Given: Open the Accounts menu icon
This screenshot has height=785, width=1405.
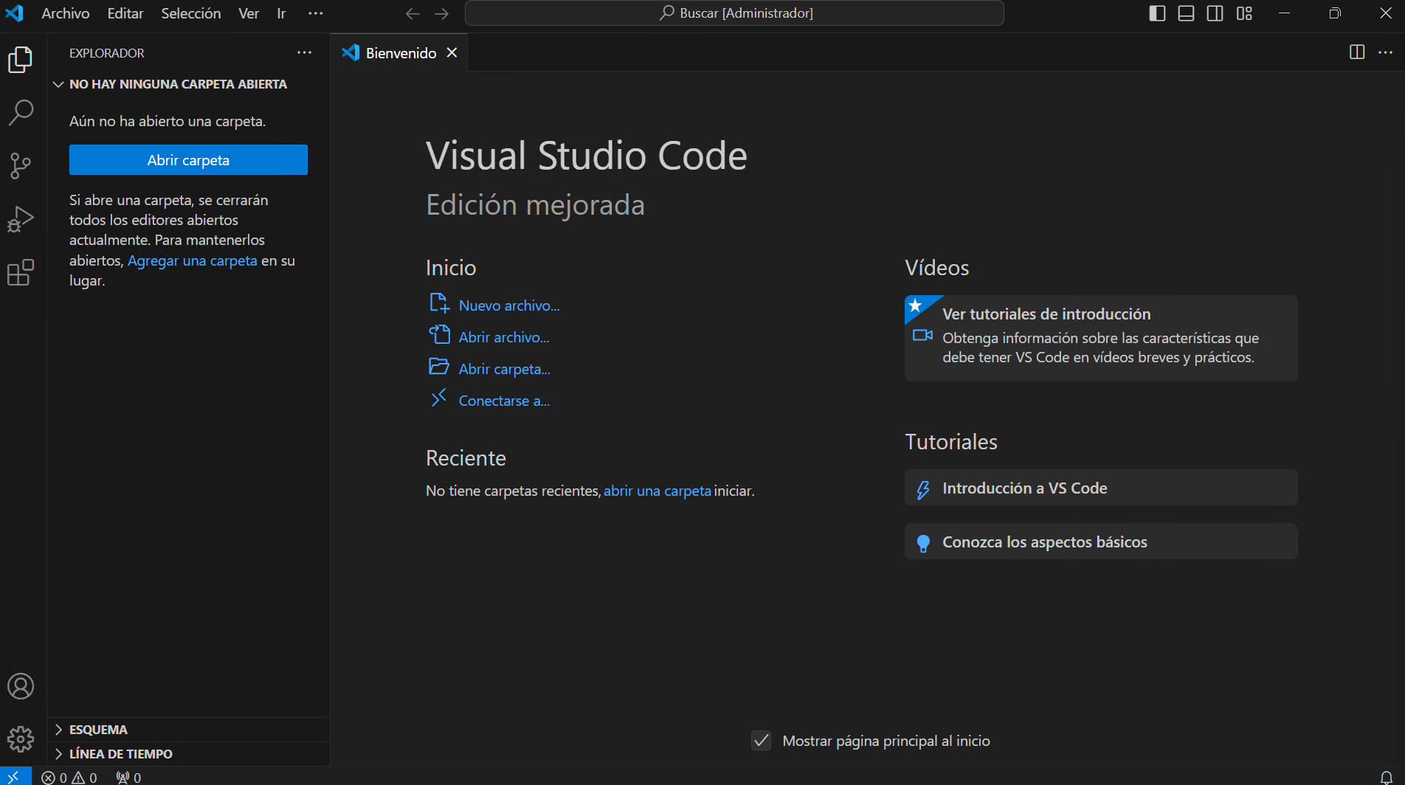Looking at the screenshot, I should 21,686.
